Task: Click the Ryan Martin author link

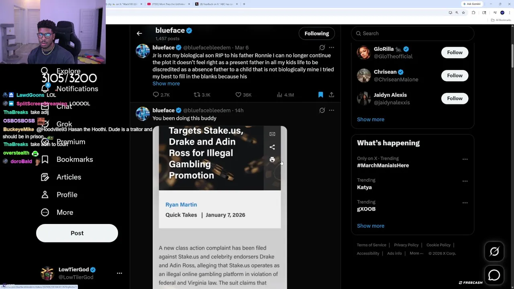Action: point(181,205)
